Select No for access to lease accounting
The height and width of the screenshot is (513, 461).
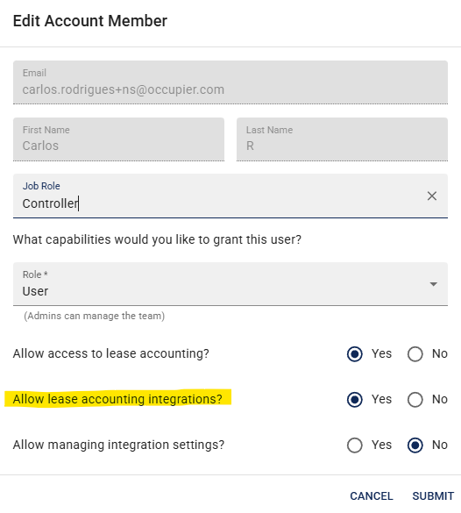point(415,354)
